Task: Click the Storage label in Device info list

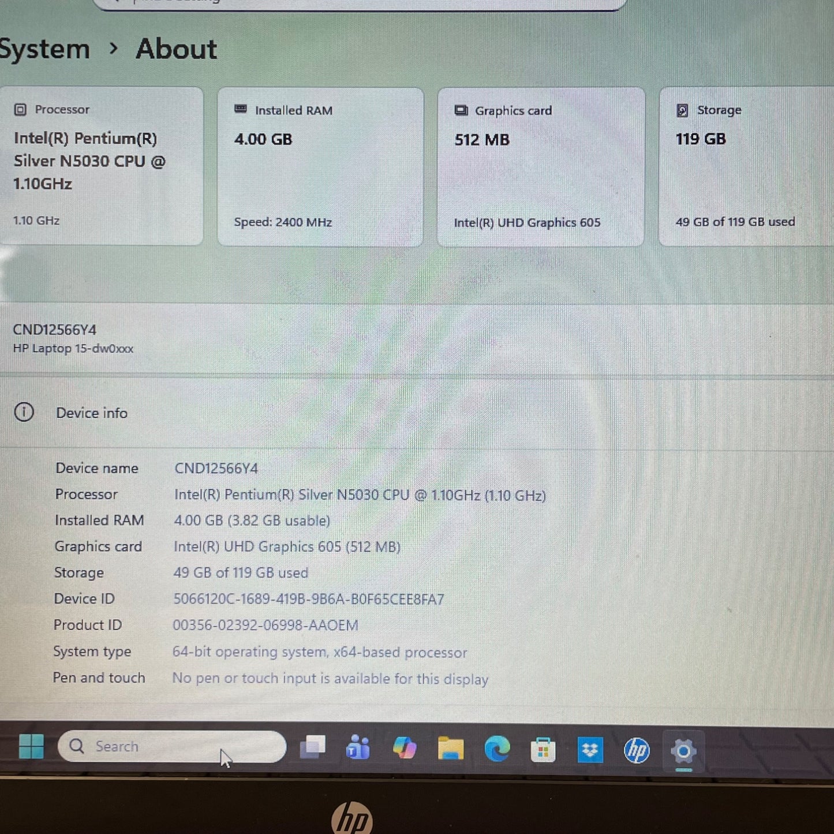Action: tap(79, 573)
